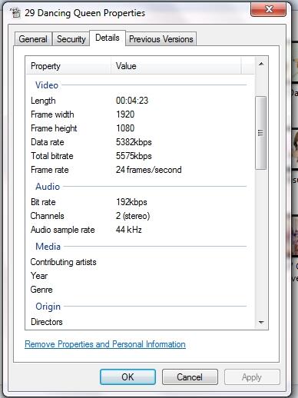Select the Media section header

48,247
